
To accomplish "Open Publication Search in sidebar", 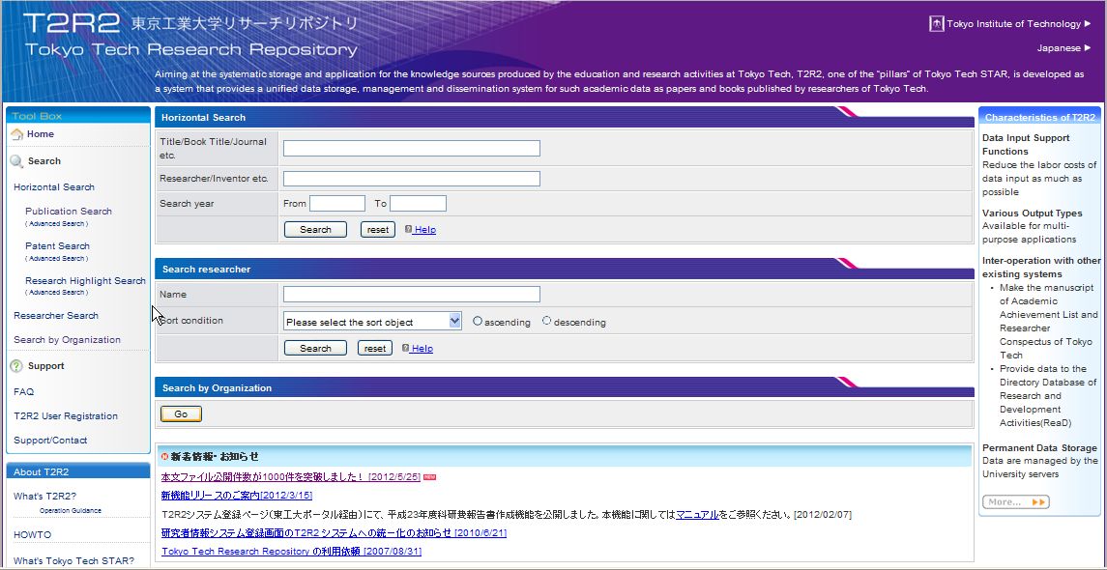I will pos(69,211).
